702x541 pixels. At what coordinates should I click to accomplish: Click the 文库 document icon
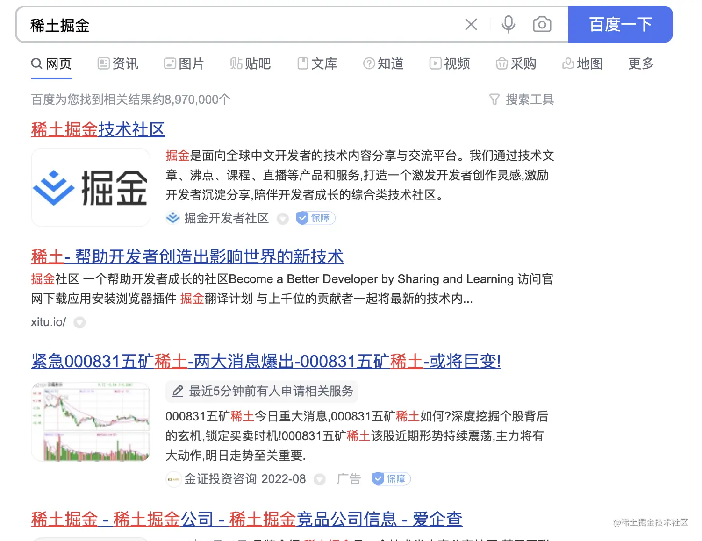(x=303, y=63)
